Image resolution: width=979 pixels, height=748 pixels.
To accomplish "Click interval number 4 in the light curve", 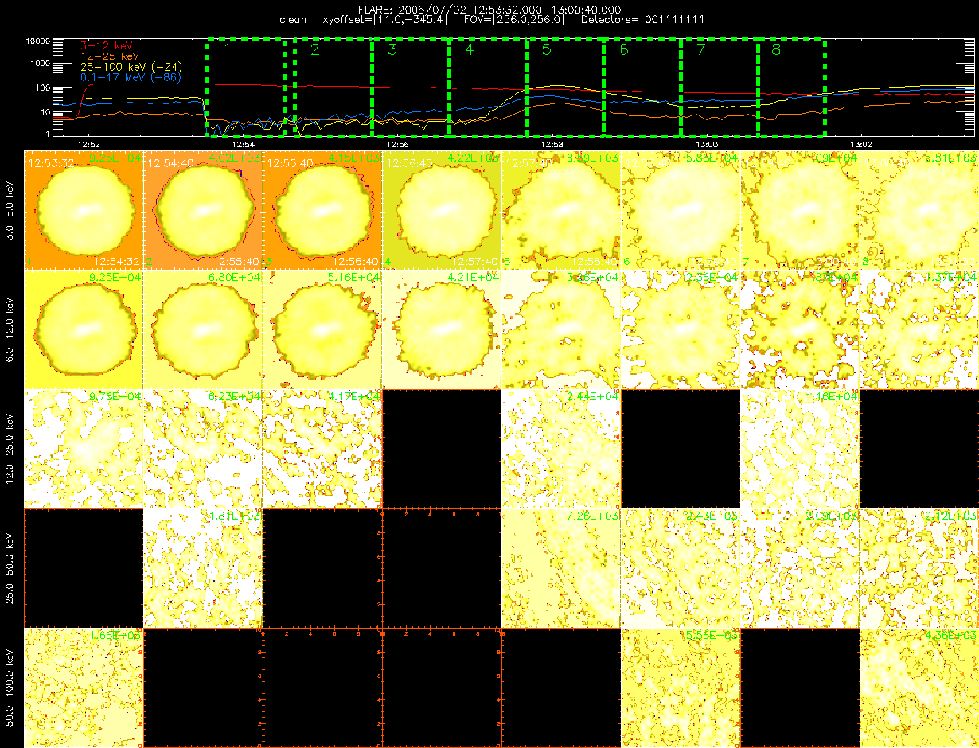I will click(x=469, y=51).
